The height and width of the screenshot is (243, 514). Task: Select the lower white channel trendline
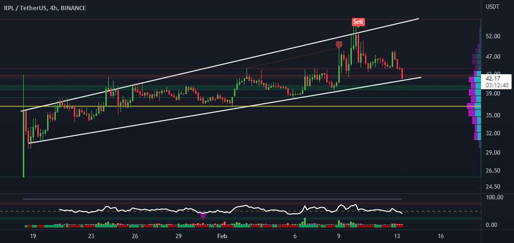coord(225,111)
